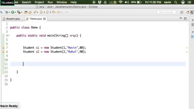Image resolution: width=194 pixels, height=109 pixels.
Task: Click main method name on line 4
Action: tap(51, 36)
